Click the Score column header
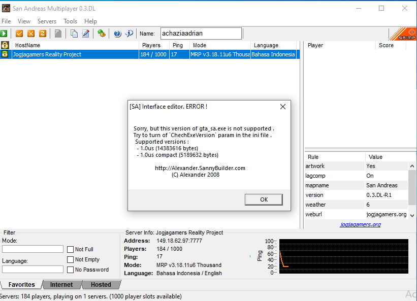 pyautogui.click(x=391, y=45)
